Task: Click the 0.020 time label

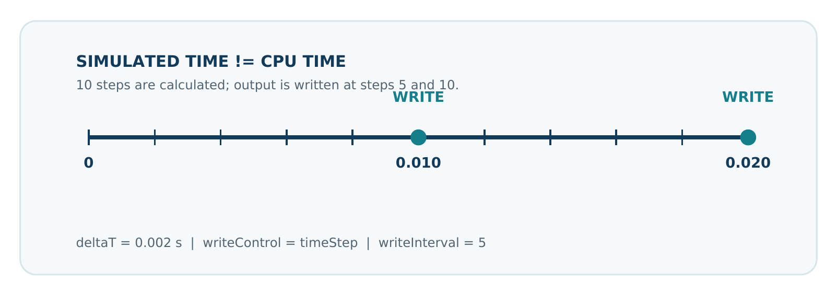Action: point(748,163)
